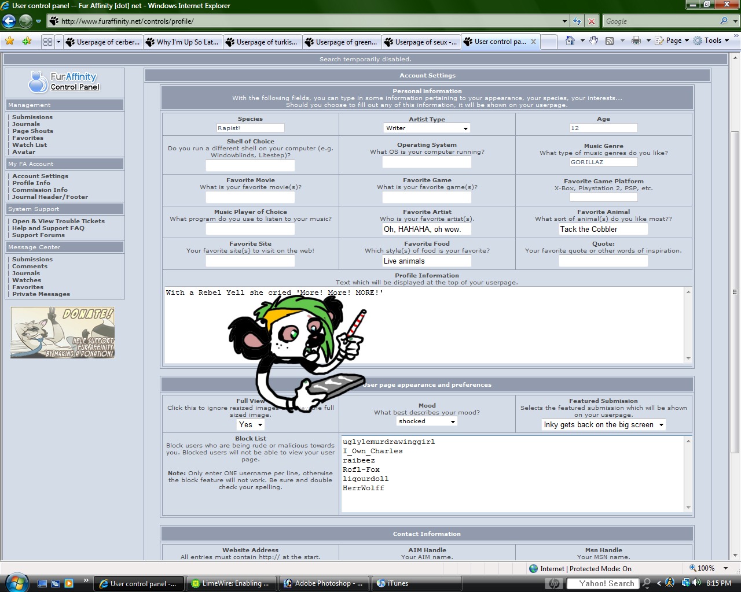The height and width of the screenshot is (592, 741).
Task: Open the Artist Type dropdown
Action: [x=427, y=128]
